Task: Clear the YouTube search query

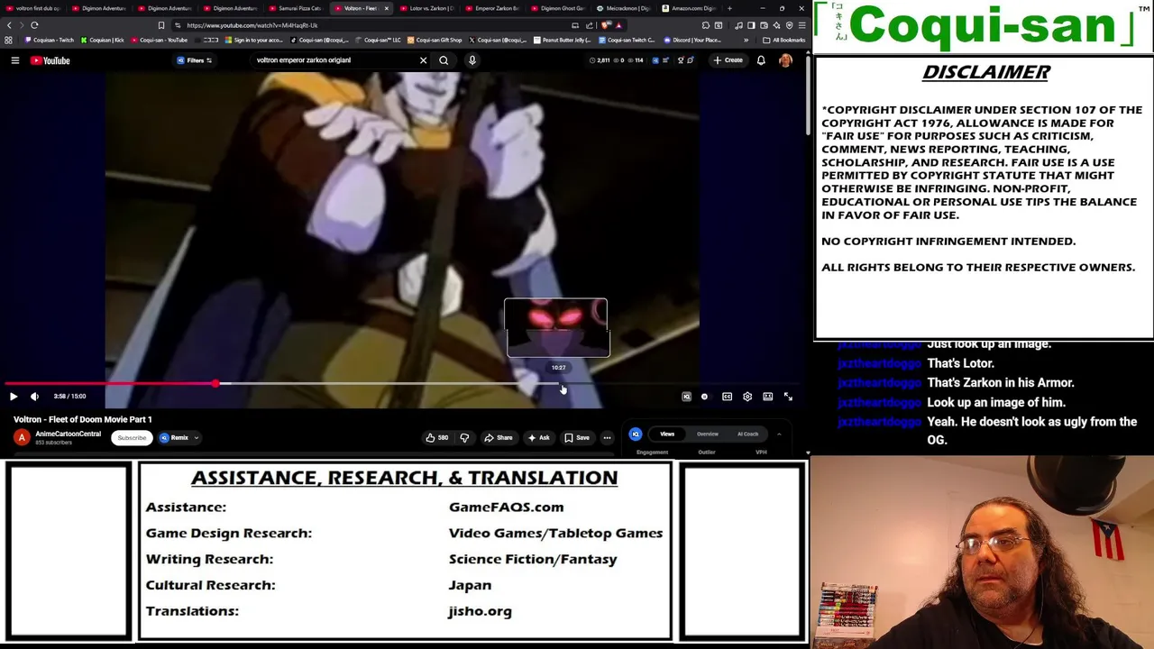Action: point(423,60)
